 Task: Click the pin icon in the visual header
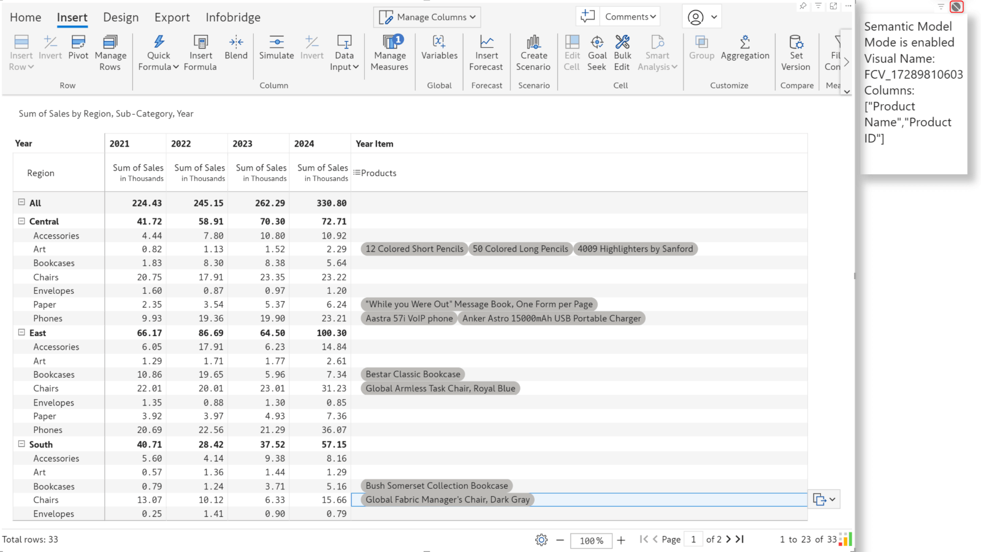point(803,6)
